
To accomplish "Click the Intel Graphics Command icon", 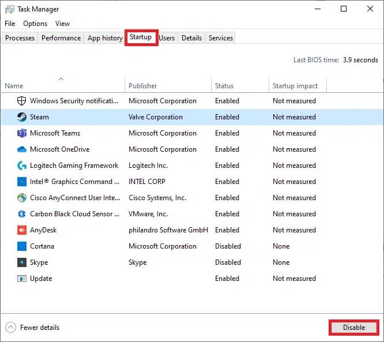I will tap(22, 182).
